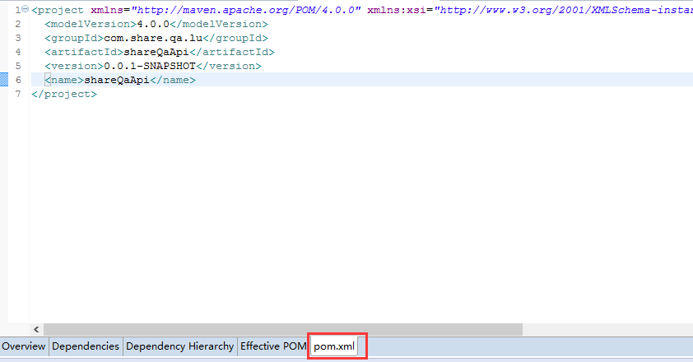Screen dimensions: 693x362
Task: Click the maven.apache.org xmlns URL string
Action: point(246,10)
